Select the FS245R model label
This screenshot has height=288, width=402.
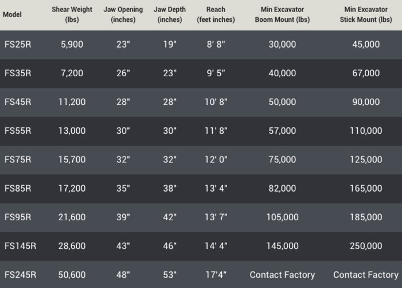coord(20,275)
